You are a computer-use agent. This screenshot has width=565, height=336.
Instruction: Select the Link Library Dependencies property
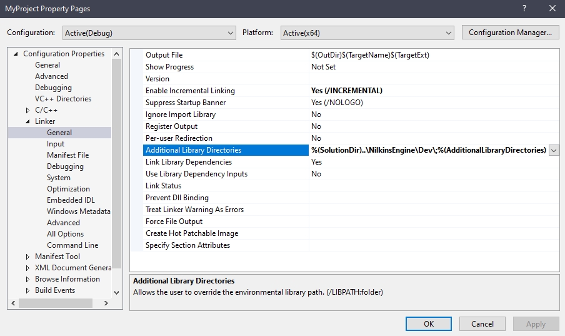(x=351, y=163)
